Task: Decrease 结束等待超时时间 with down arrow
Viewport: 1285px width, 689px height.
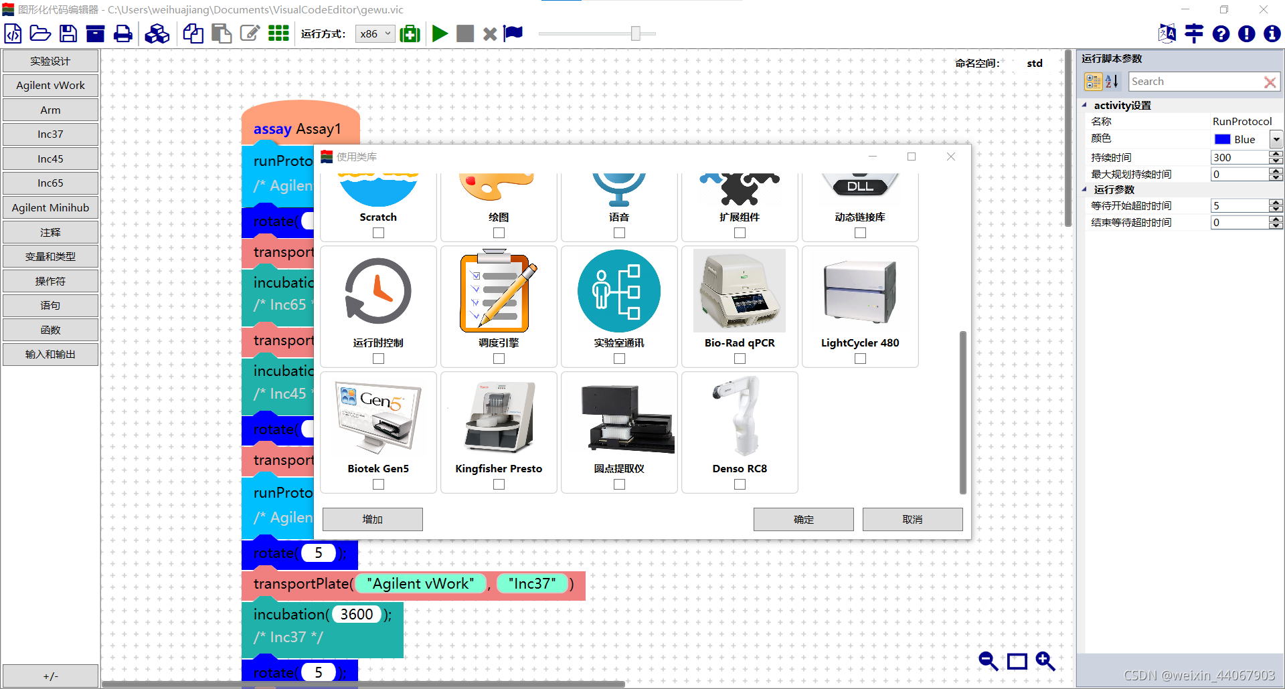Action: coord(1276,225)
